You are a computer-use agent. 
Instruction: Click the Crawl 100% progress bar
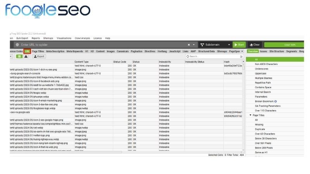(284, 45)
